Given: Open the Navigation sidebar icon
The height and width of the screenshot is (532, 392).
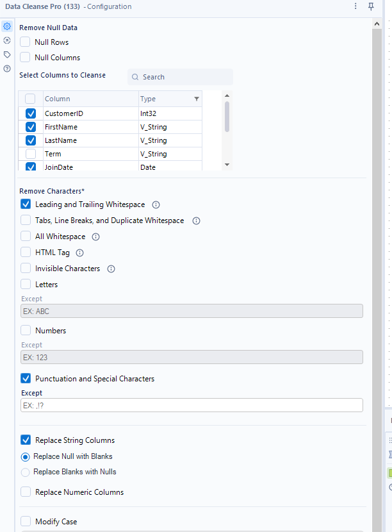Looking at the screenshot, I should (x=7, y=40).
